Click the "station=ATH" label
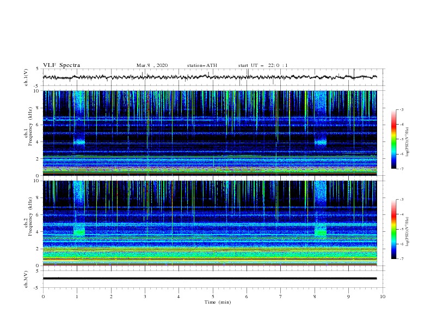Viewport: 431px width, 333px height. pyautogui.click(x=202, y=65)
